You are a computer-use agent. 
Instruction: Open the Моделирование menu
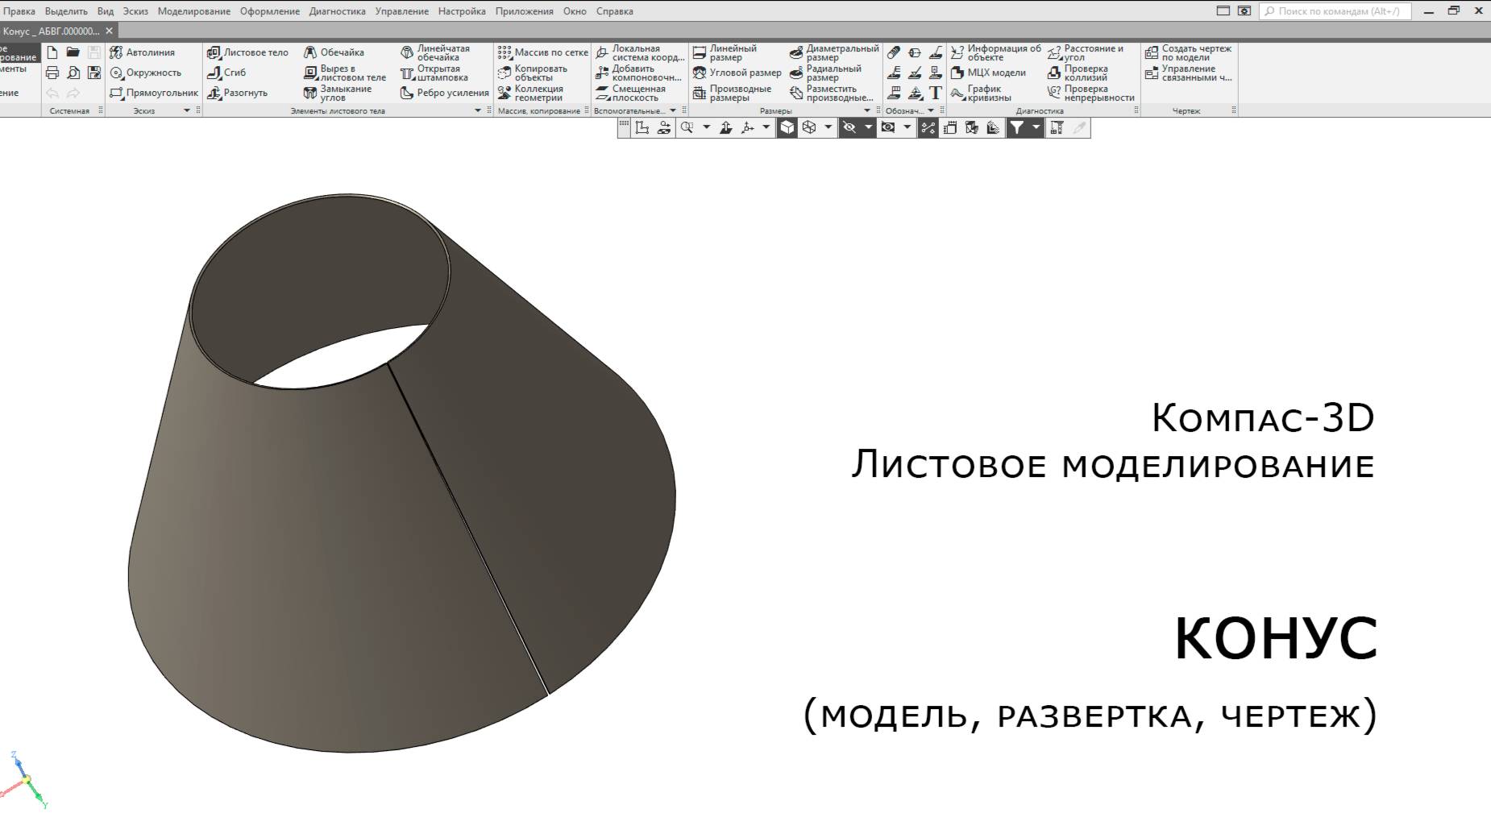click(x=195, y=11)
